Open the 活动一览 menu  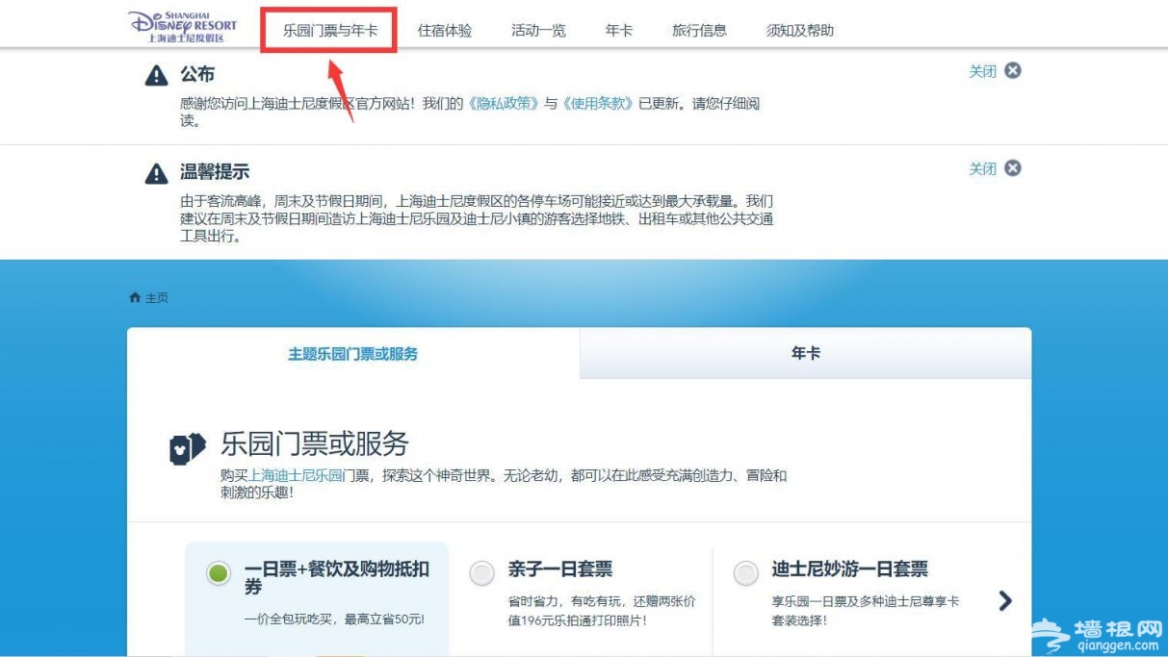(x=538, y=31)
